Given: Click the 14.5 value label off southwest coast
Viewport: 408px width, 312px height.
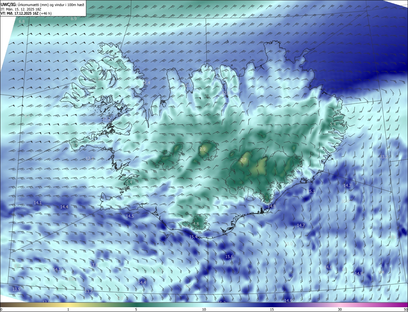Looking at the screenshot, I should [130, 216].
